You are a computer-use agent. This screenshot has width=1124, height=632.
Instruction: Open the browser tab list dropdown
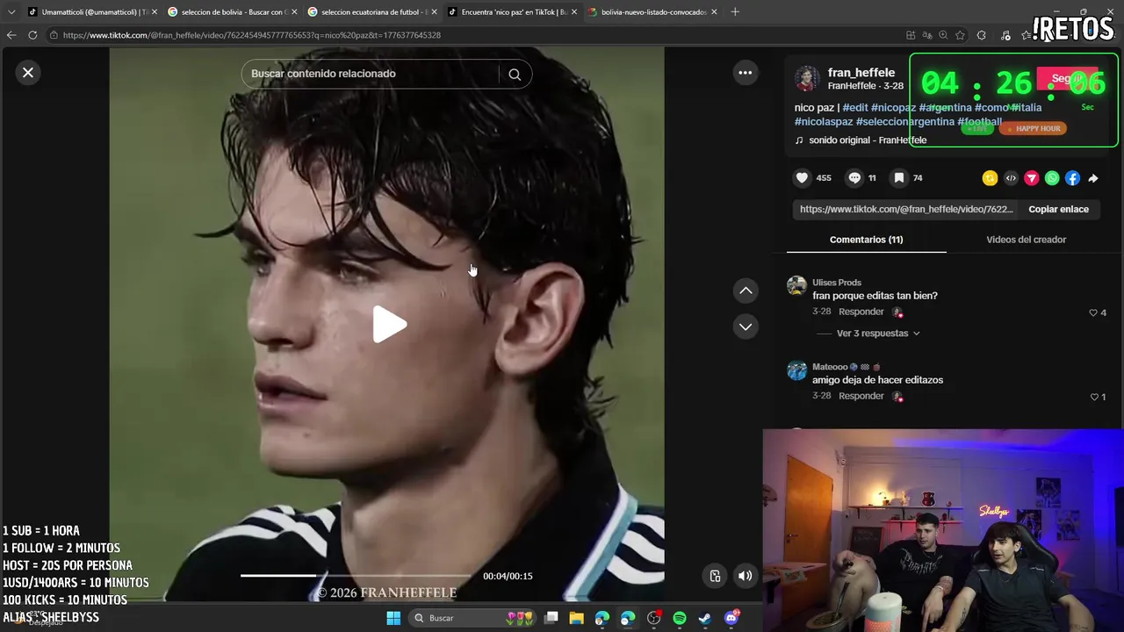11,12
